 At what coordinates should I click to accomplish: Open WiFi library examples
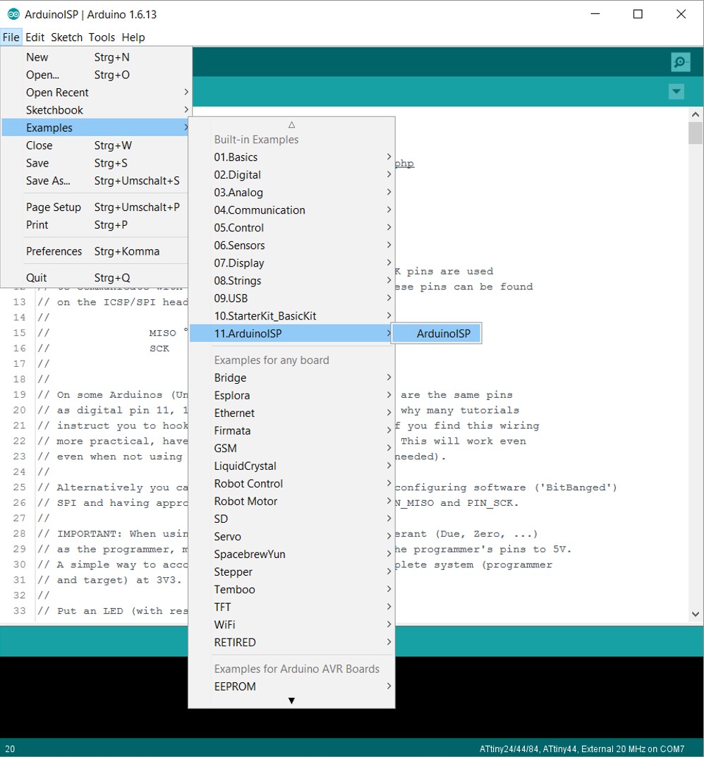point(291,624)
